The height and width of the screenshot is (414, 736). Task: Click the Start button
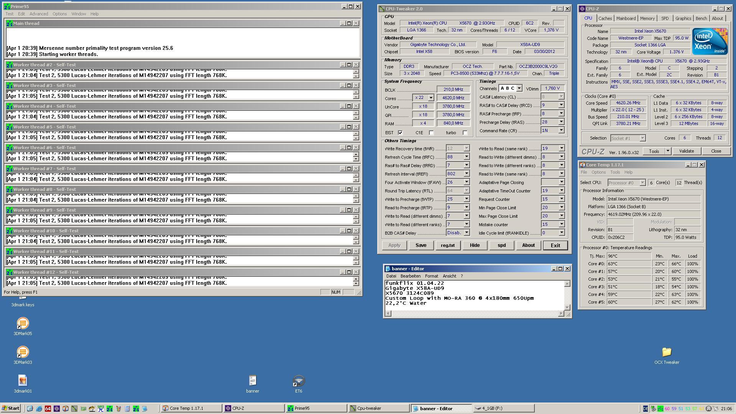[x=11, y=408]
